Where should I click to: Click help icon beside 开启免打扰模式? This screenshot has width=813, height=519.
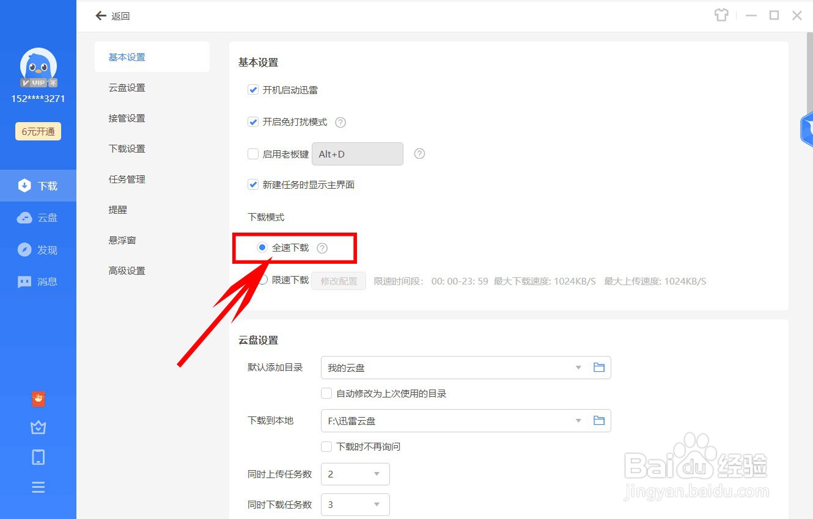[341, 122]
